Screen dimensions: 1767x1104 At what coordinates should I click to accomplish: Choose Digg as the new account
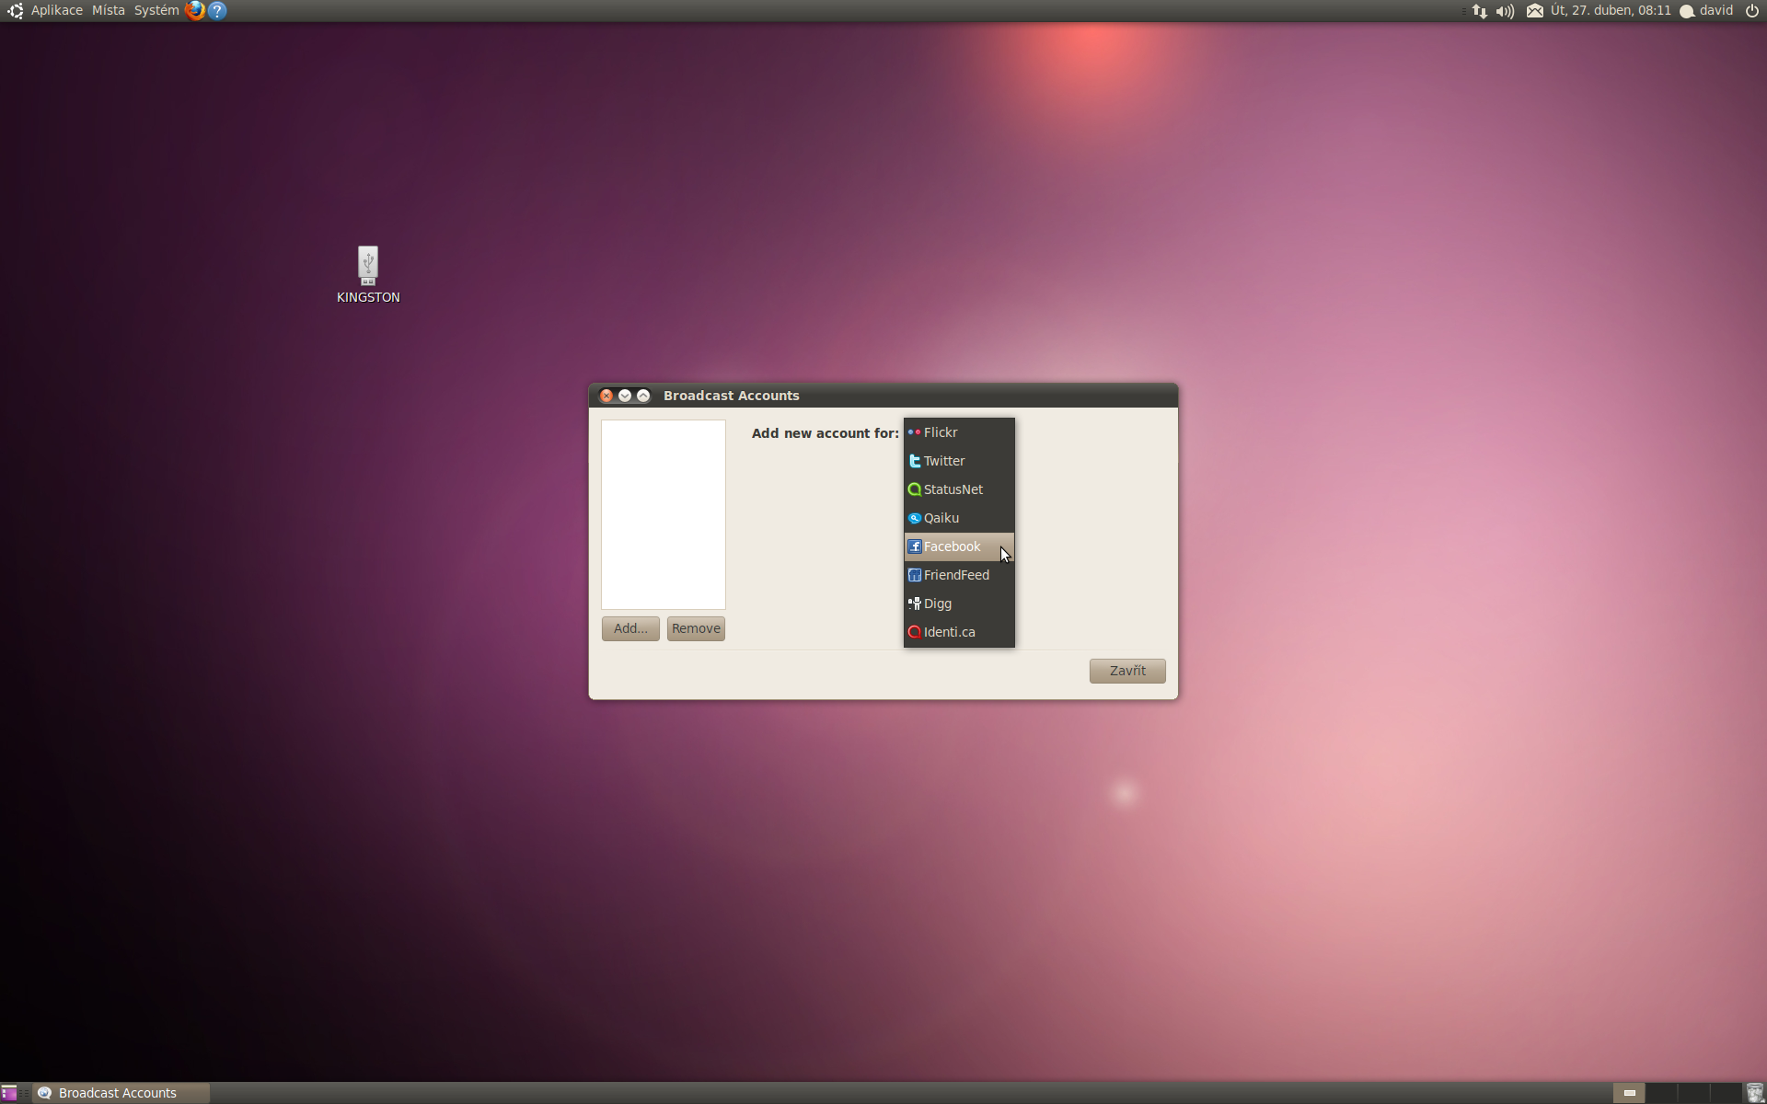(x=959, y=604)
